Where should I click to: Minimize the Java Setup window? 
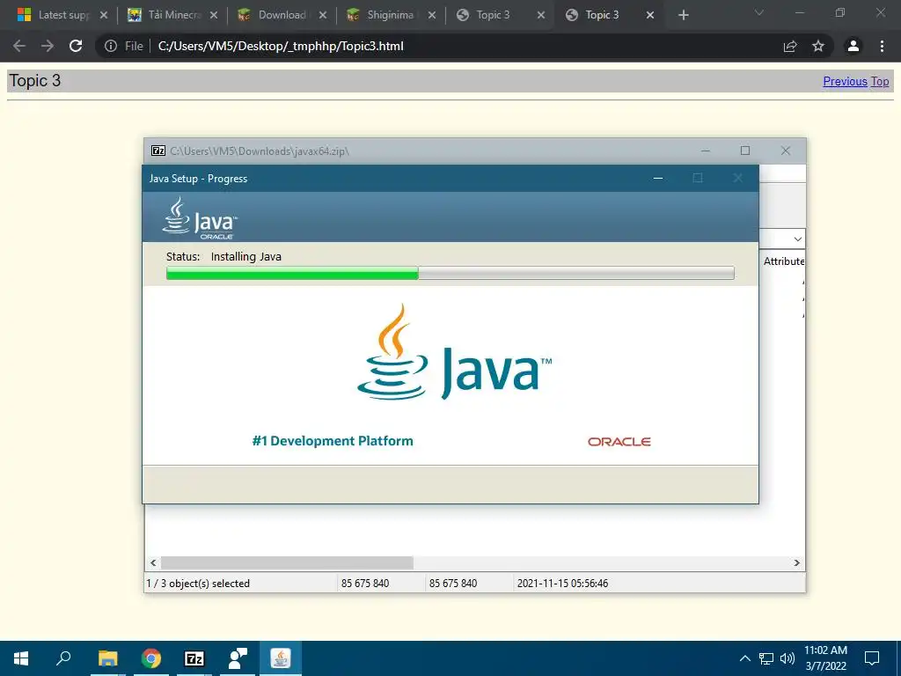658,178
